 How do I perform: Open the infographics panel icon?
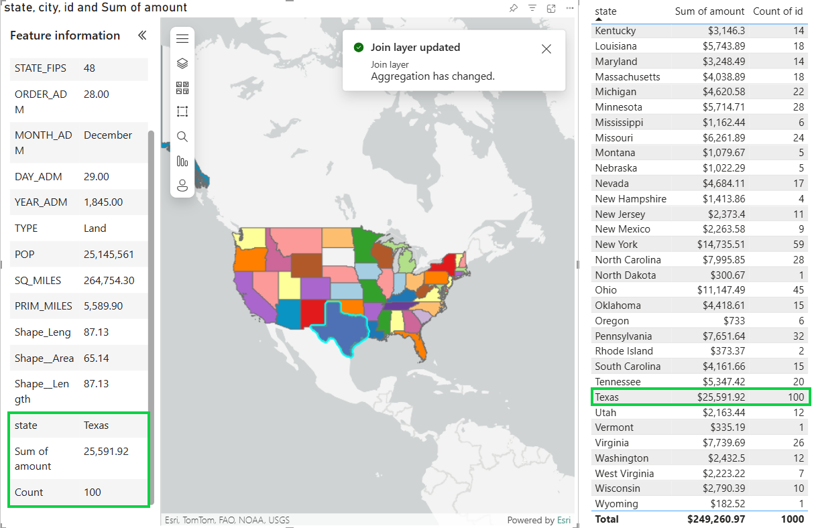click(182, 161)
